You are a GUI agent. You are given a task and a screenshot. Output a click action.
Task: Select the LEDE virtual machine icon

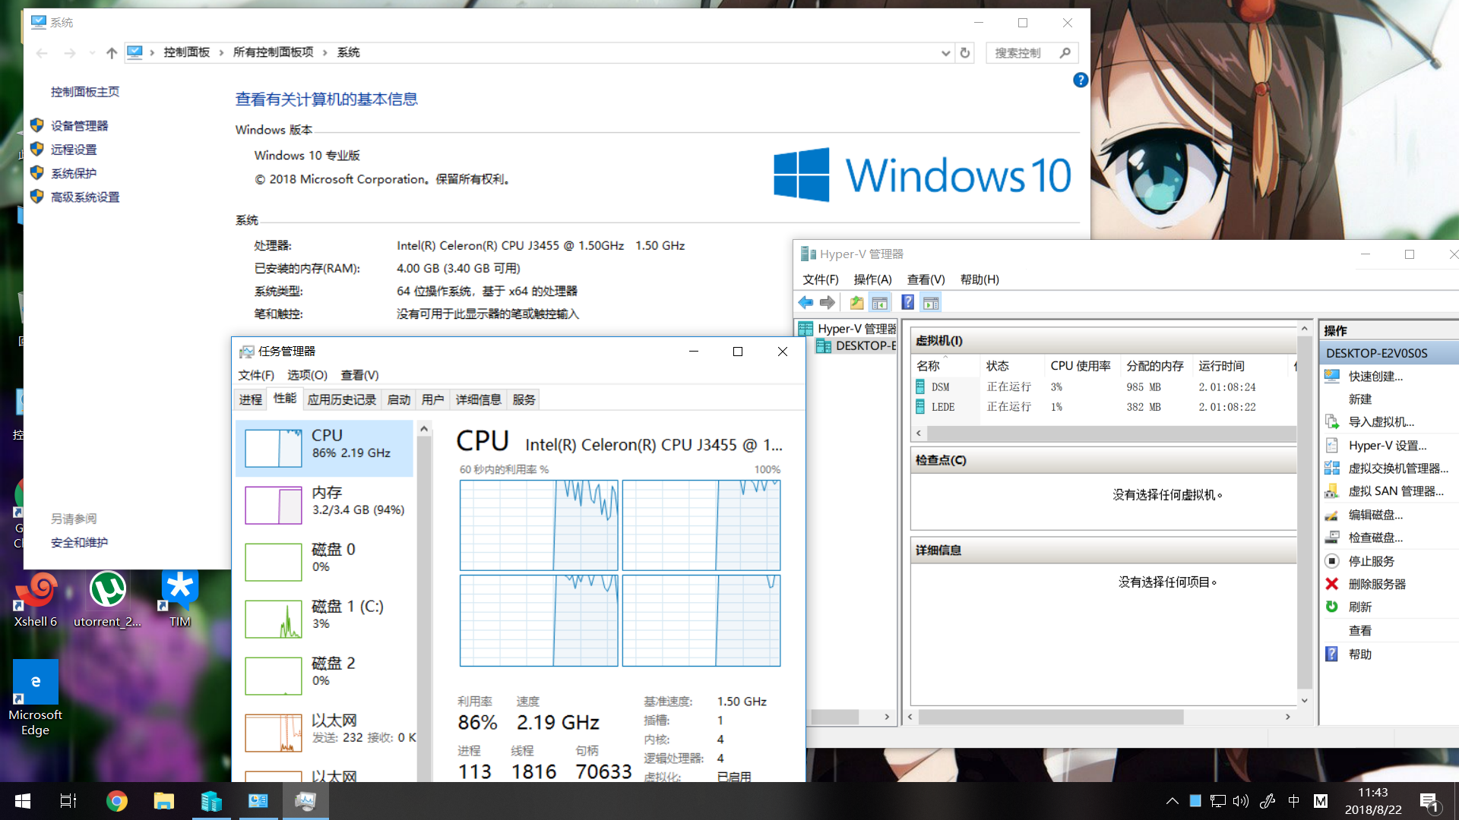point(920,407)
